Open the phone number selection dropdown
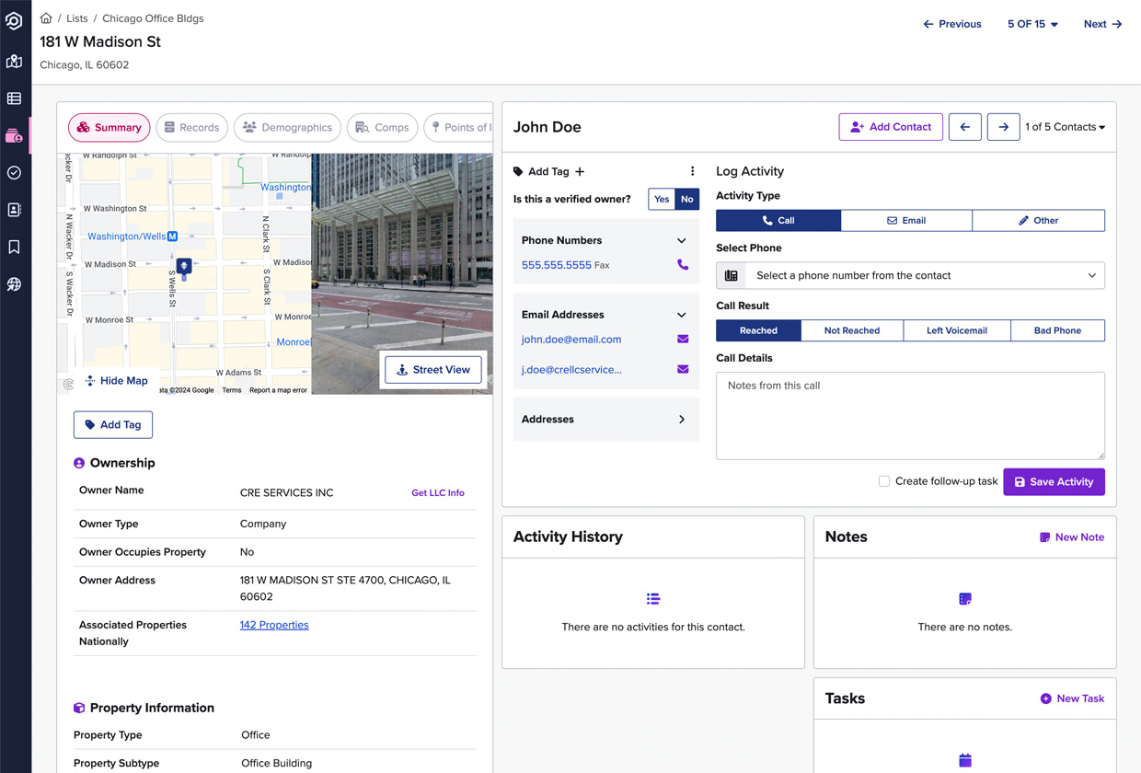This screenshot has height=773, width=1141. tap(909, 275)
